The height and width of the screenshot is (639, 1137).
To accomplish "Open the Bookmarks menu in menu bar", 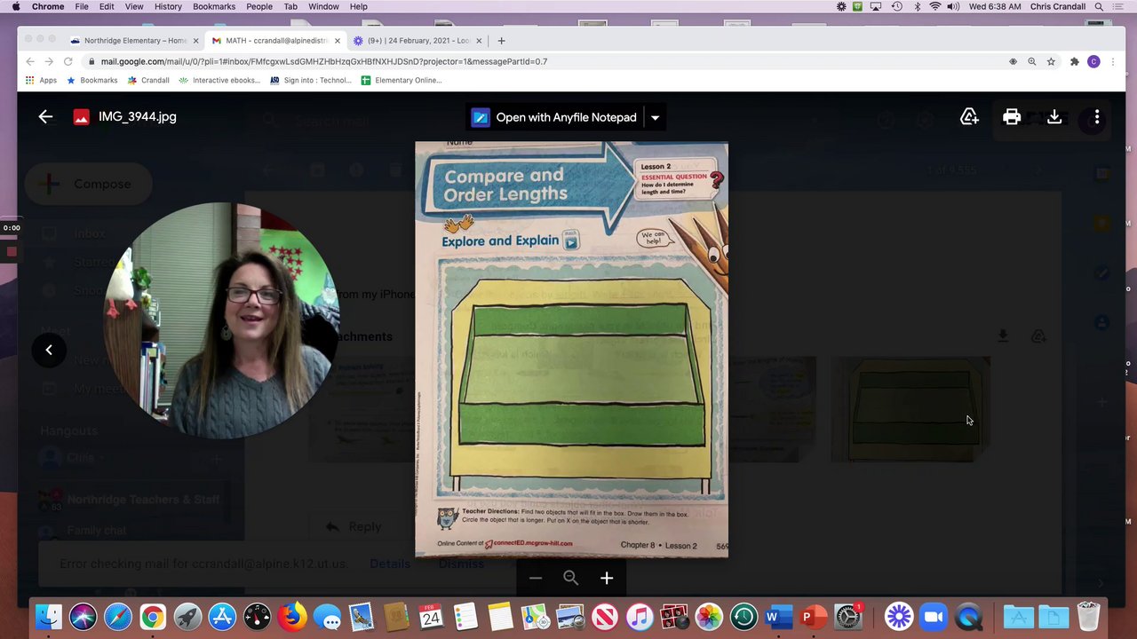I will [x=214, y=6].
